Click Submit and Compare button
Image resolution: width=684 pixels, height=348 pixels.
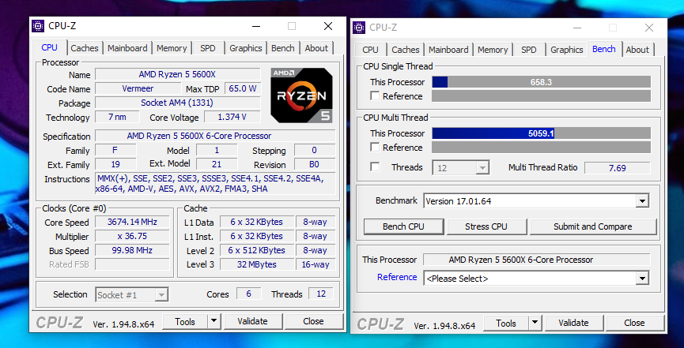point(593,226)
